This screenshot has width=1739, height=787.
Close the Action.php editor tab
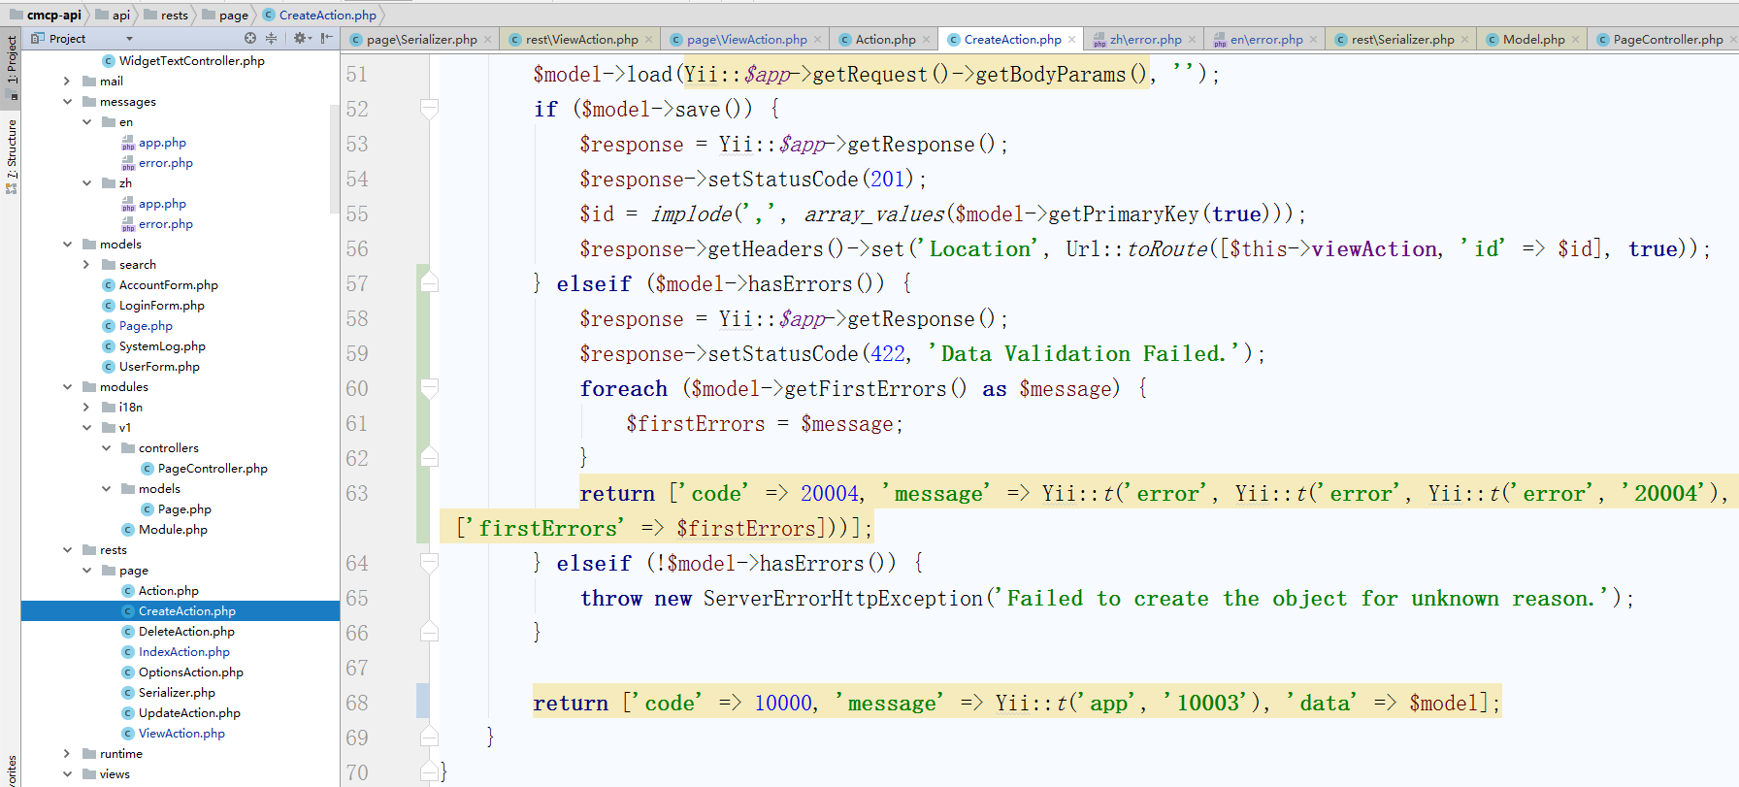(x=926, y=40)
